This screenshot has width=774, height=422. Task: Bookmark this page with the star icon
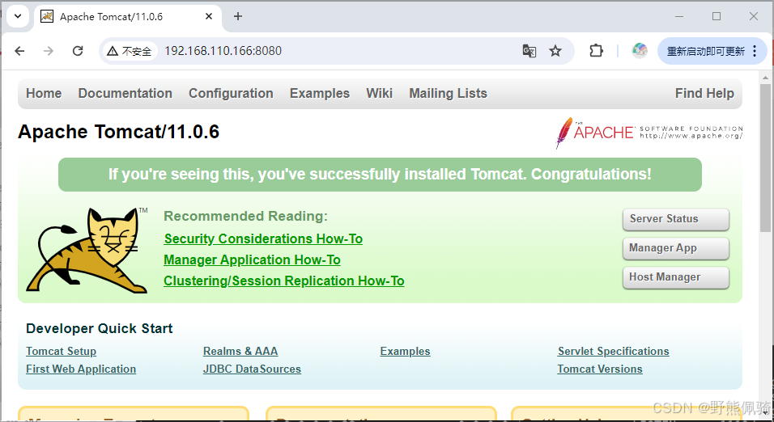[x=555, y=51]
